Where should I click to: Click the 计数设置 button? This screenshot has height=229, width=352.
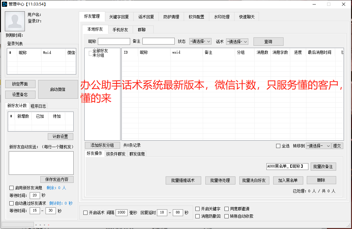(x=60, y=136)
